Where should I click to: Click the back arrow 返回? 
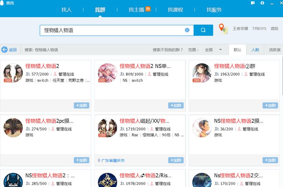click(x=9, y=50)
